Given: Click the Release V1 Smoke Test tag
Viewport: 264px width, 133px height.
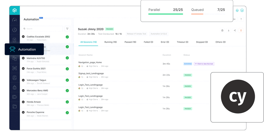Looking at the screenshot, I should 136,34.
